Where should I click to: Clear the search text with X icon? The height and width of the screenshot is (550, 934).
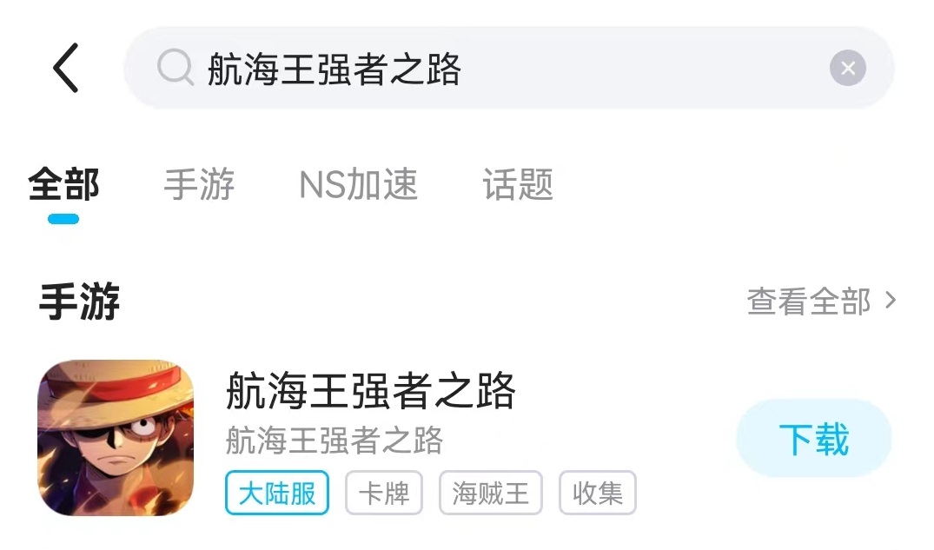pyautogui.click(x=847, y=68)
